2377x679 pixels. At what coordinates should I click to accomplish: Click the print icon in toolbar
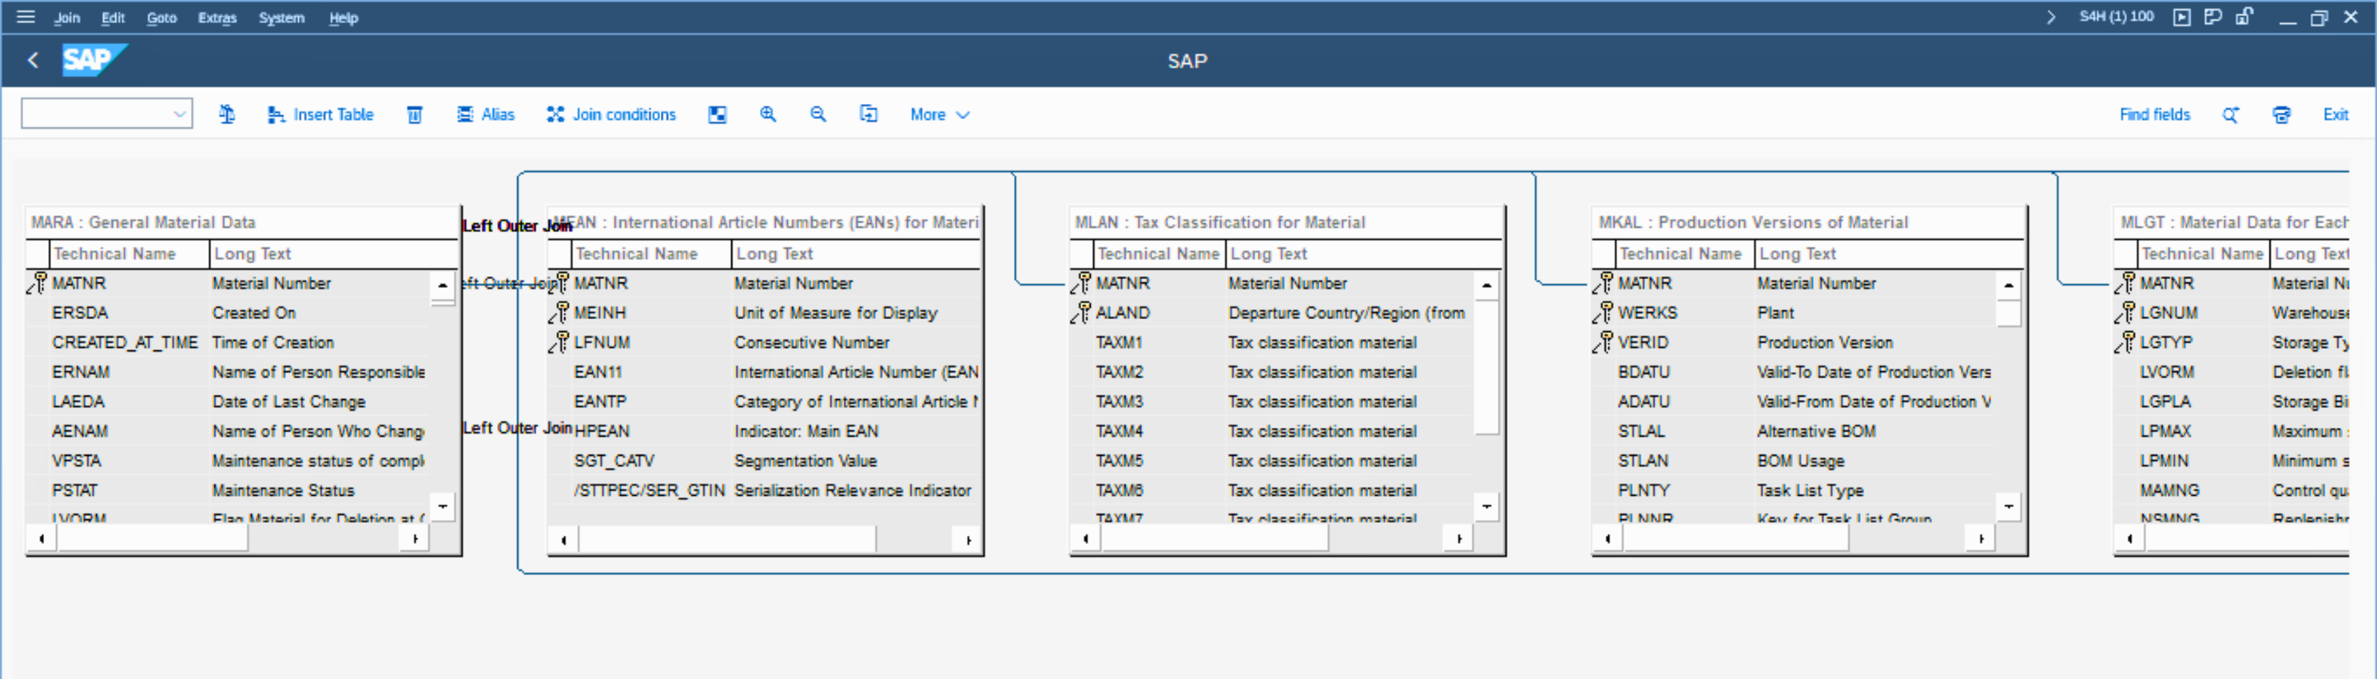2281,114
